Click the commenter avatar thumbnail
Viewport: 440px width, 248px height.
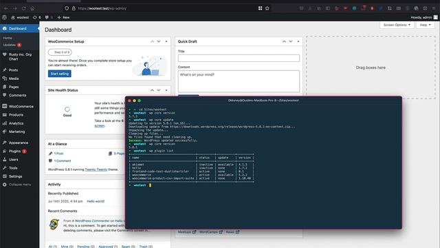point(54,225)
